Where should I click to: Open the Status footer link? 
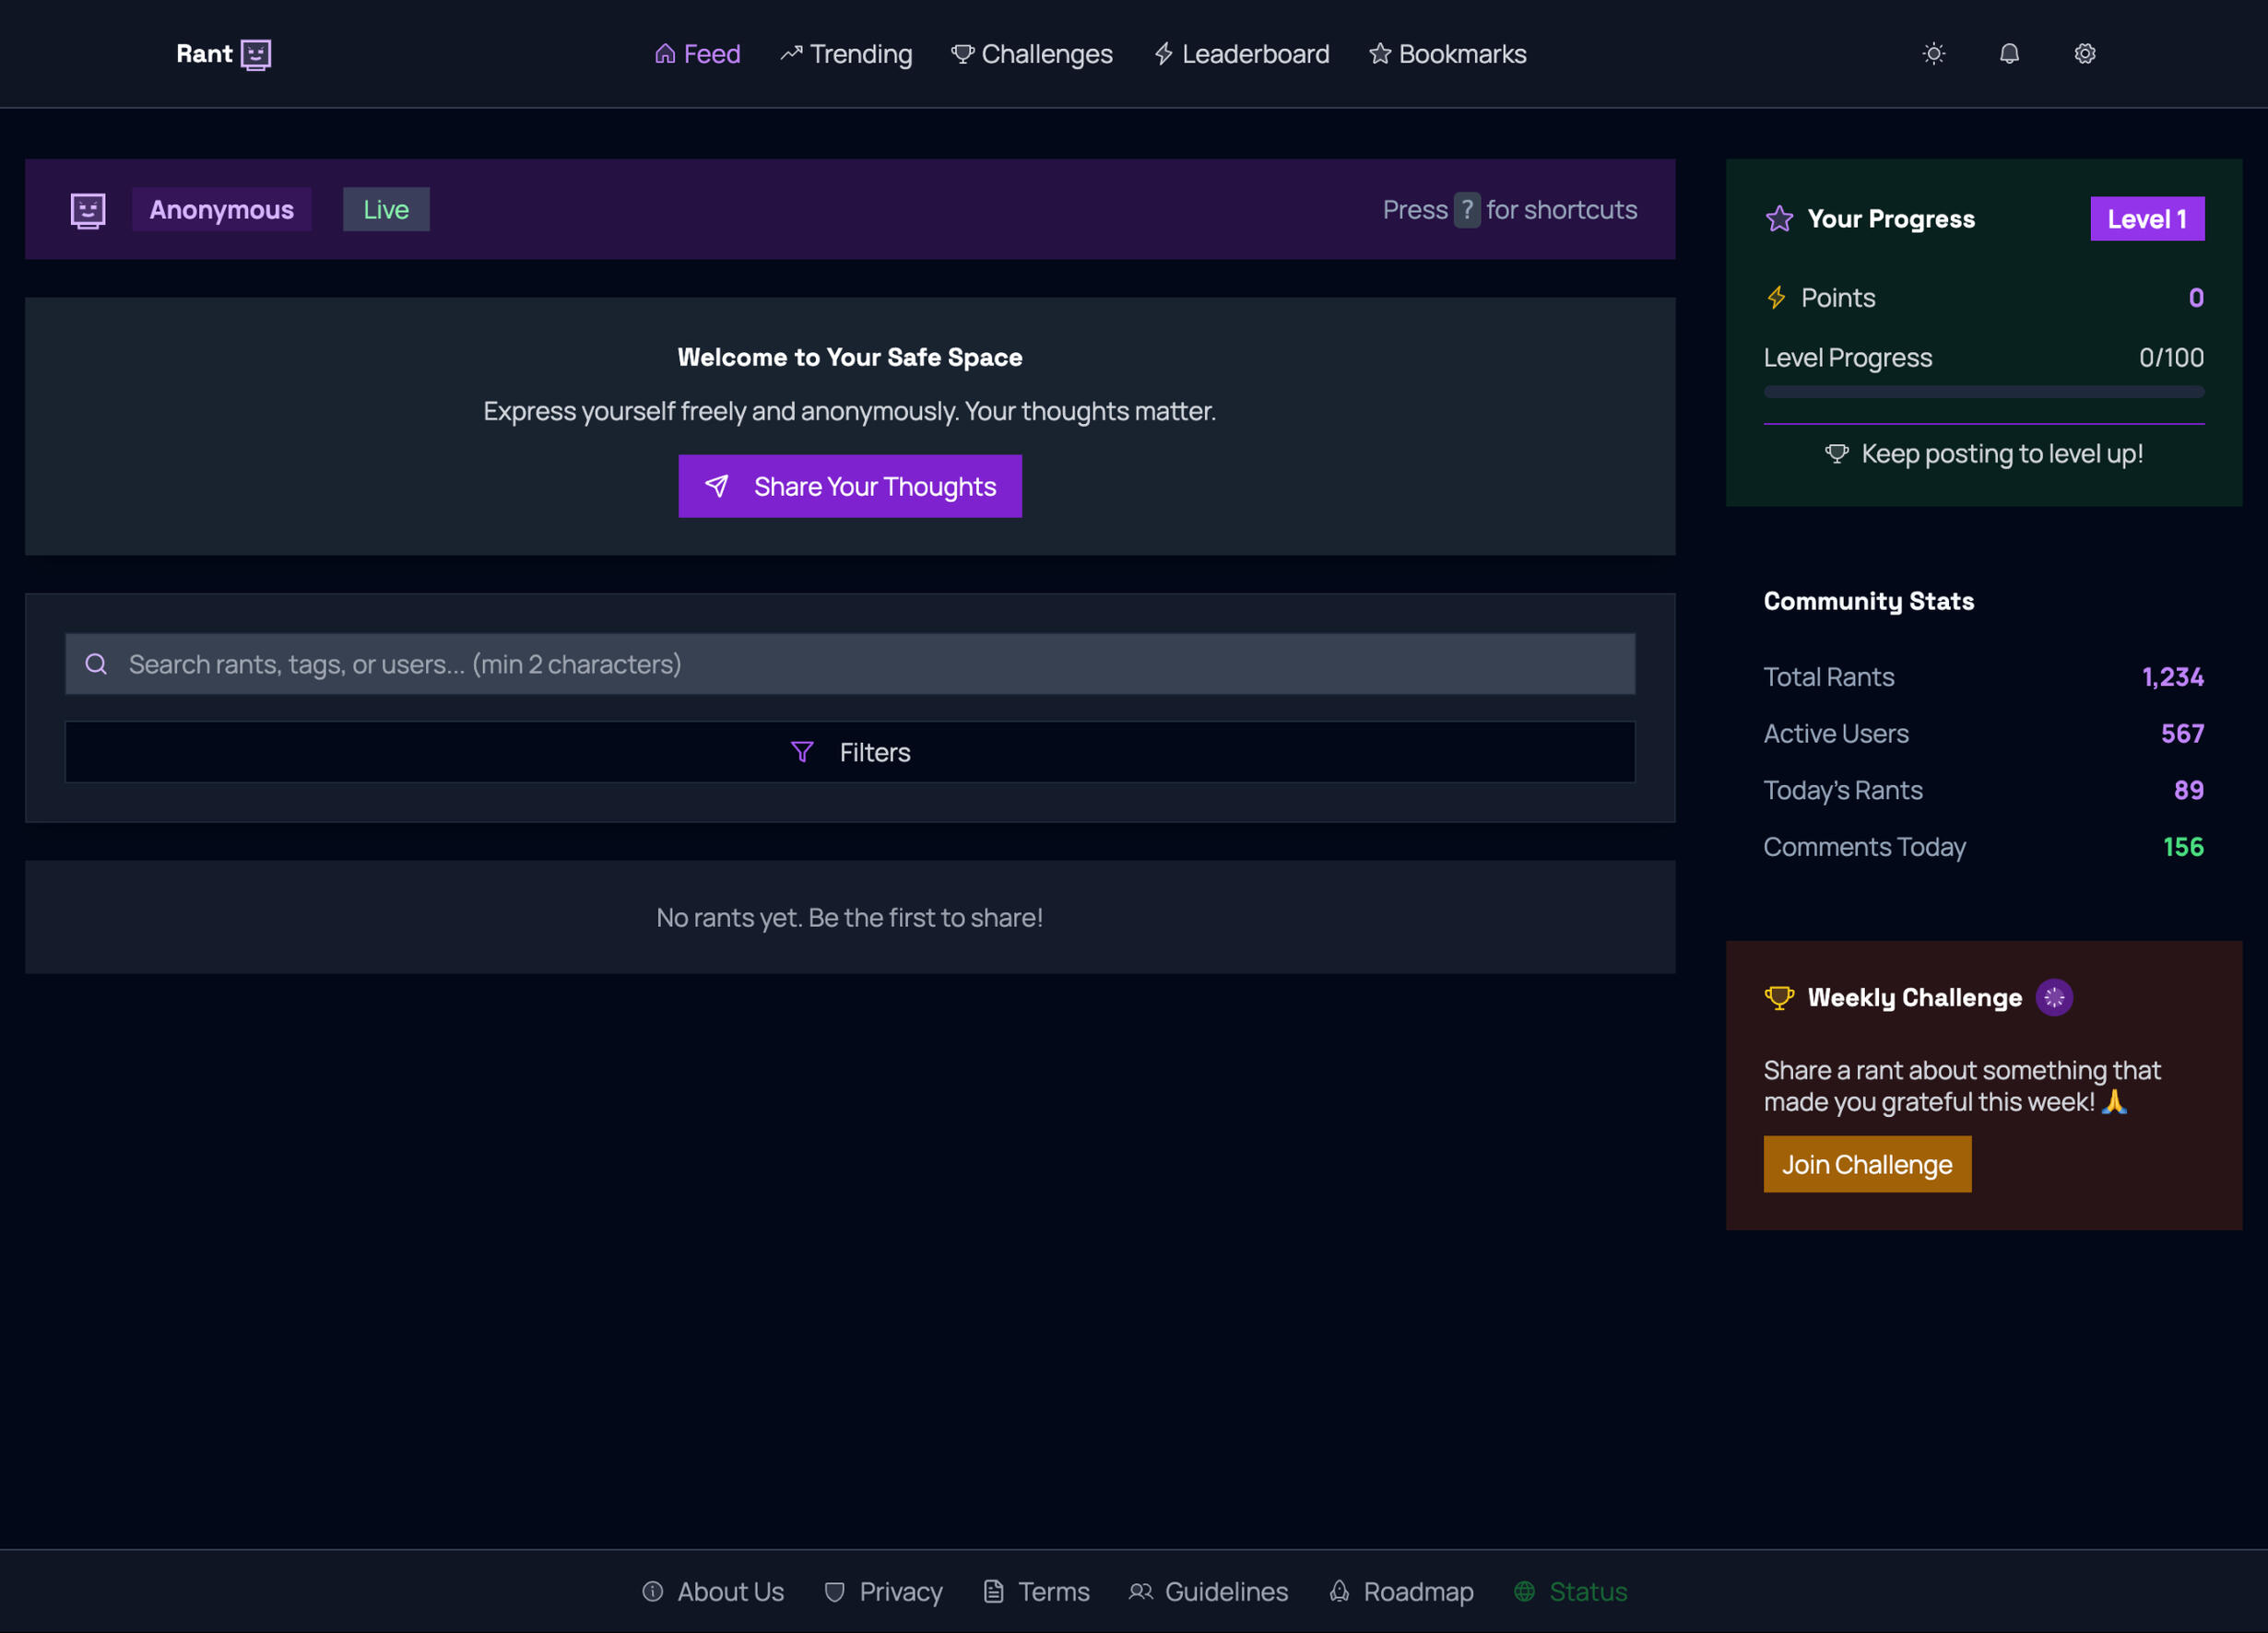point(1571,1591)
